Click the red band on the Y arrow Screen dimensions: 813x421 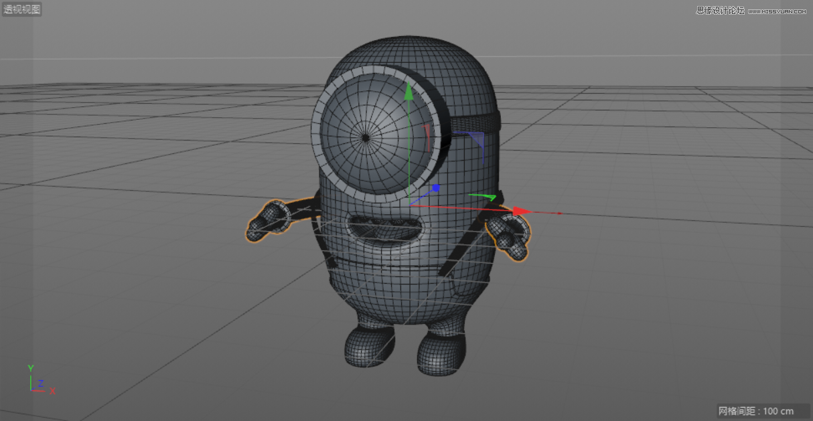(x=427, y=135)
